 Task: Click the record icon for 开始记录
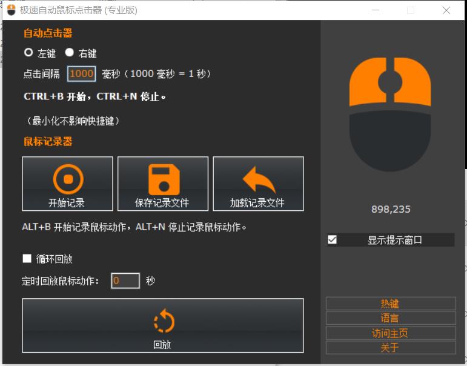[x=67, y=179]
